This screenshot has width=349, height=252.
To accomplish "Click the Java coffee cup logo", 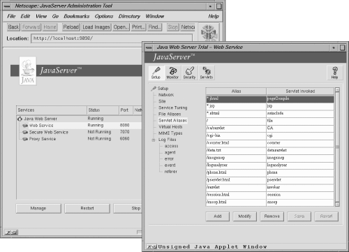I will coord(28,71).
